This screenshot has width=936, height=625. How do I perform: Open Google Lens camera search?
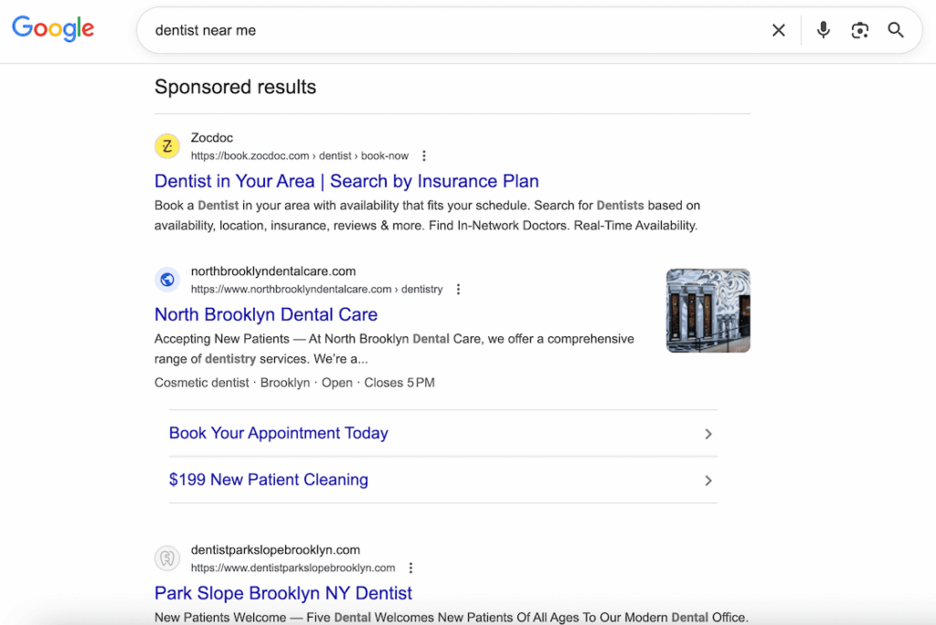[x=859, y=29]
